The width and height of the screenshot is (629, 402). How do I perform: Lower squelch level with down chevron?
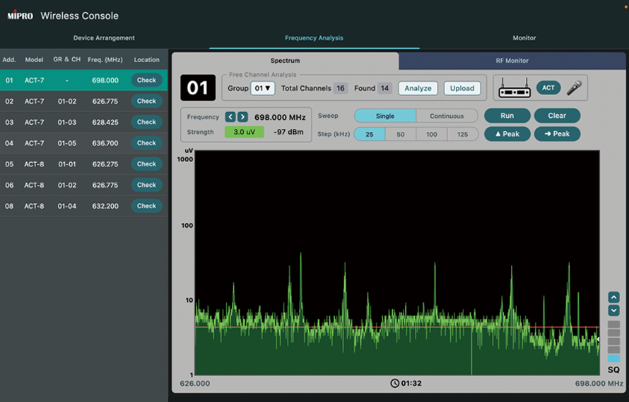[613, 310]
